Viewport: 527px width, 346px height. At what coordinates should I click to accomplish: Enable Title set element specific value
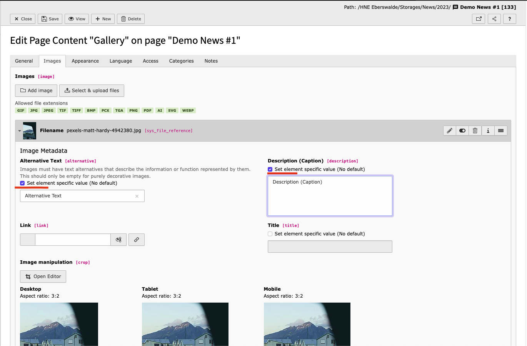point(270,234)
